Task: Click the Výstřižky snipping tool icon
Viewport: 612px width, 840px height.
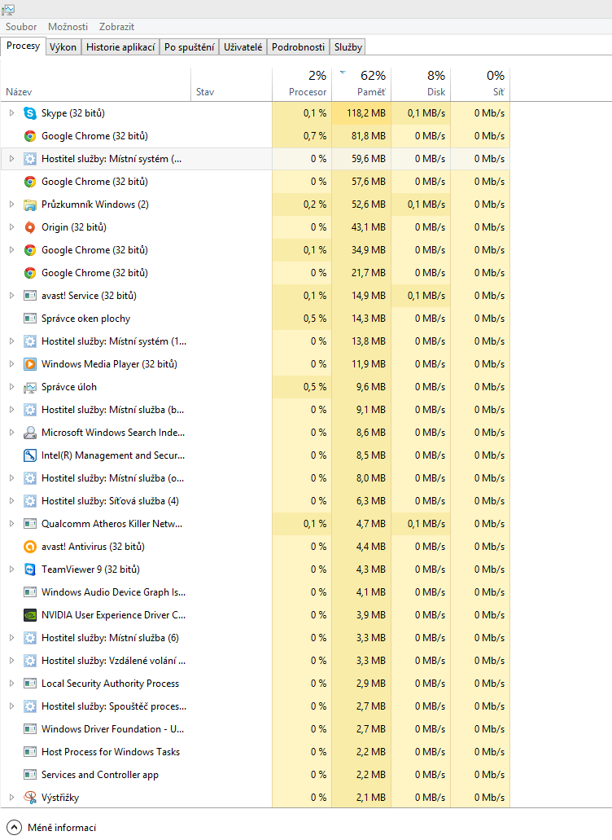Action: pyautogui.click(x=30, y=798)
